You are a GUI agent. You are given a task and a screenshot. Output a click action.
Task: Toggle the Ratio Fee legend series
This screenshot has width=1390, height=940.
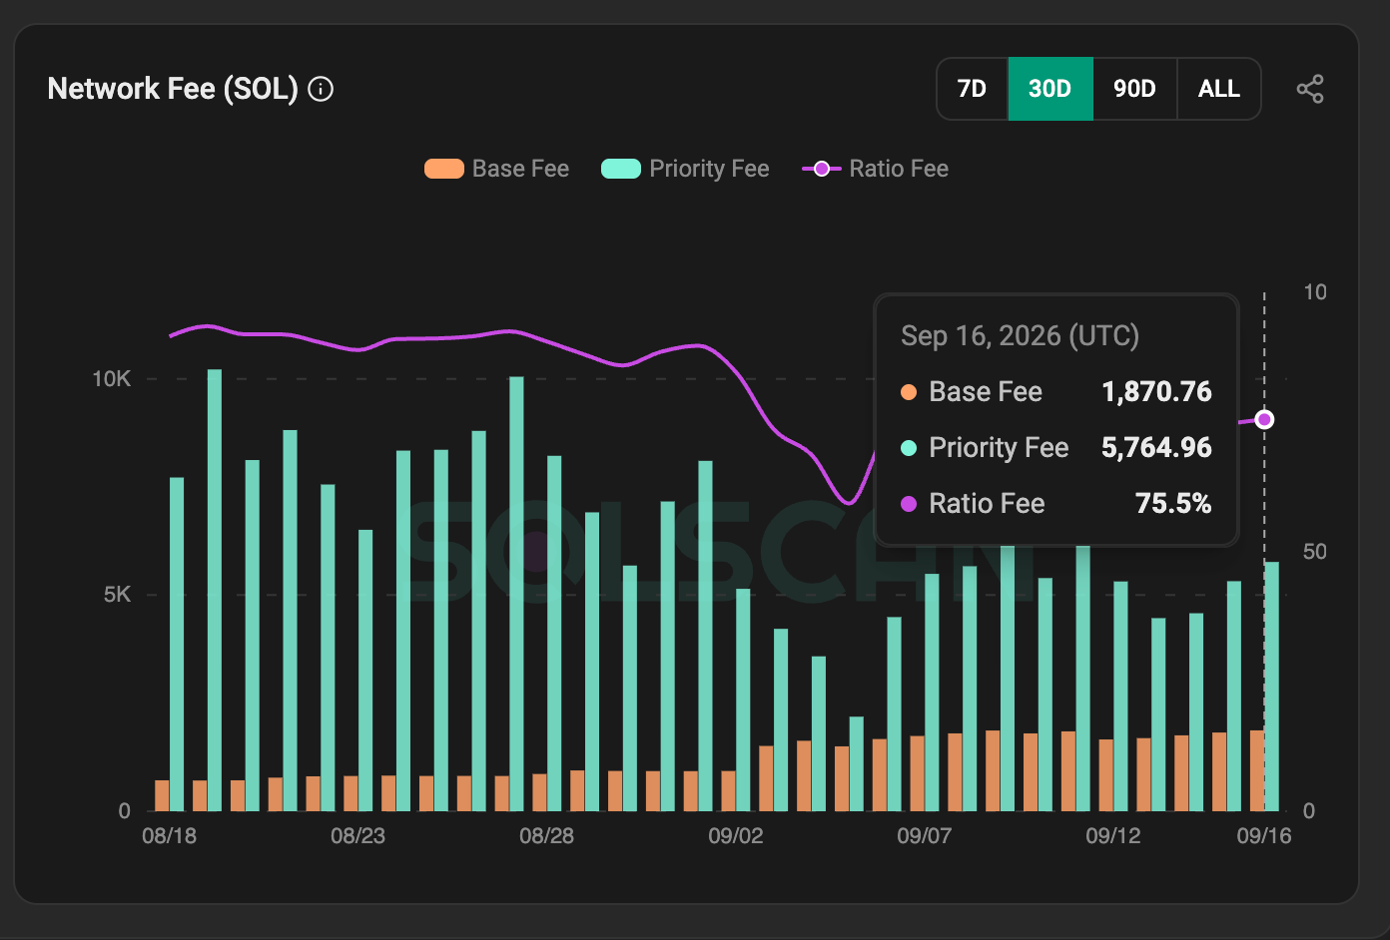(876, 169)
